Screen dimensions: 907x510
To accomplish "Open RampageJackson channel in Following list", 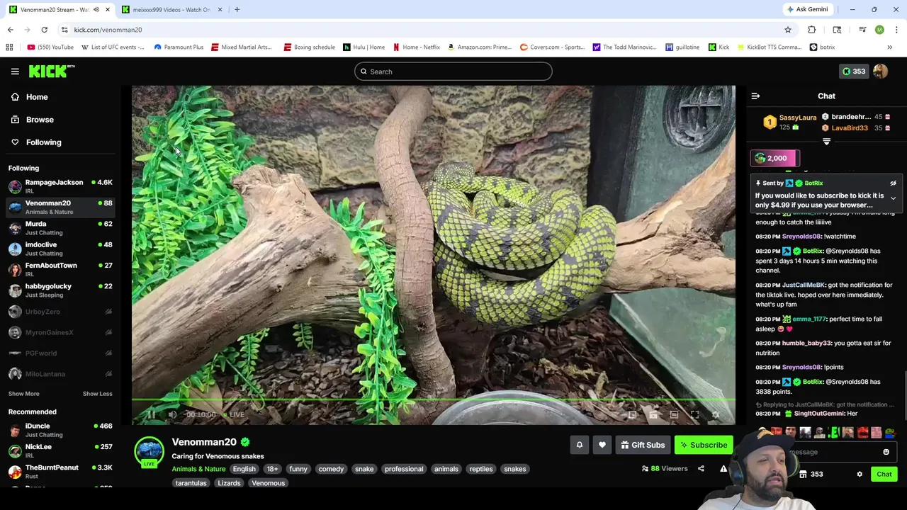I will (x=60, y=186).
